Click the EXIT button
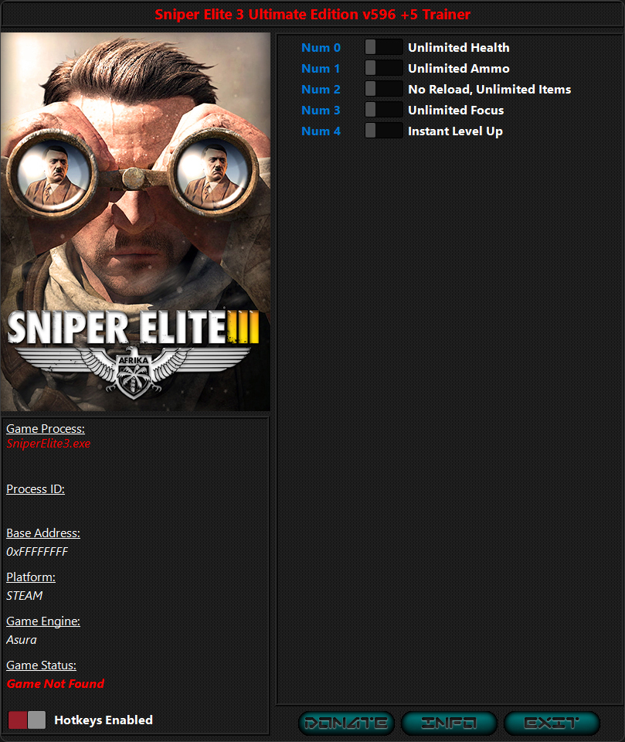625x742 pixels. pos(552,723)
